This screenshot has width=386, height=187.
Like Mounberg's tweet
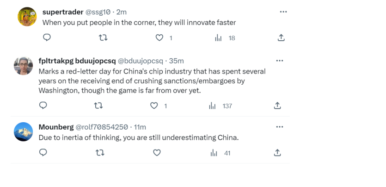pos(157,152)
